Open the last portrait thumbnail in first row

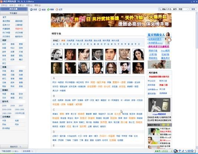pos(138,55)
